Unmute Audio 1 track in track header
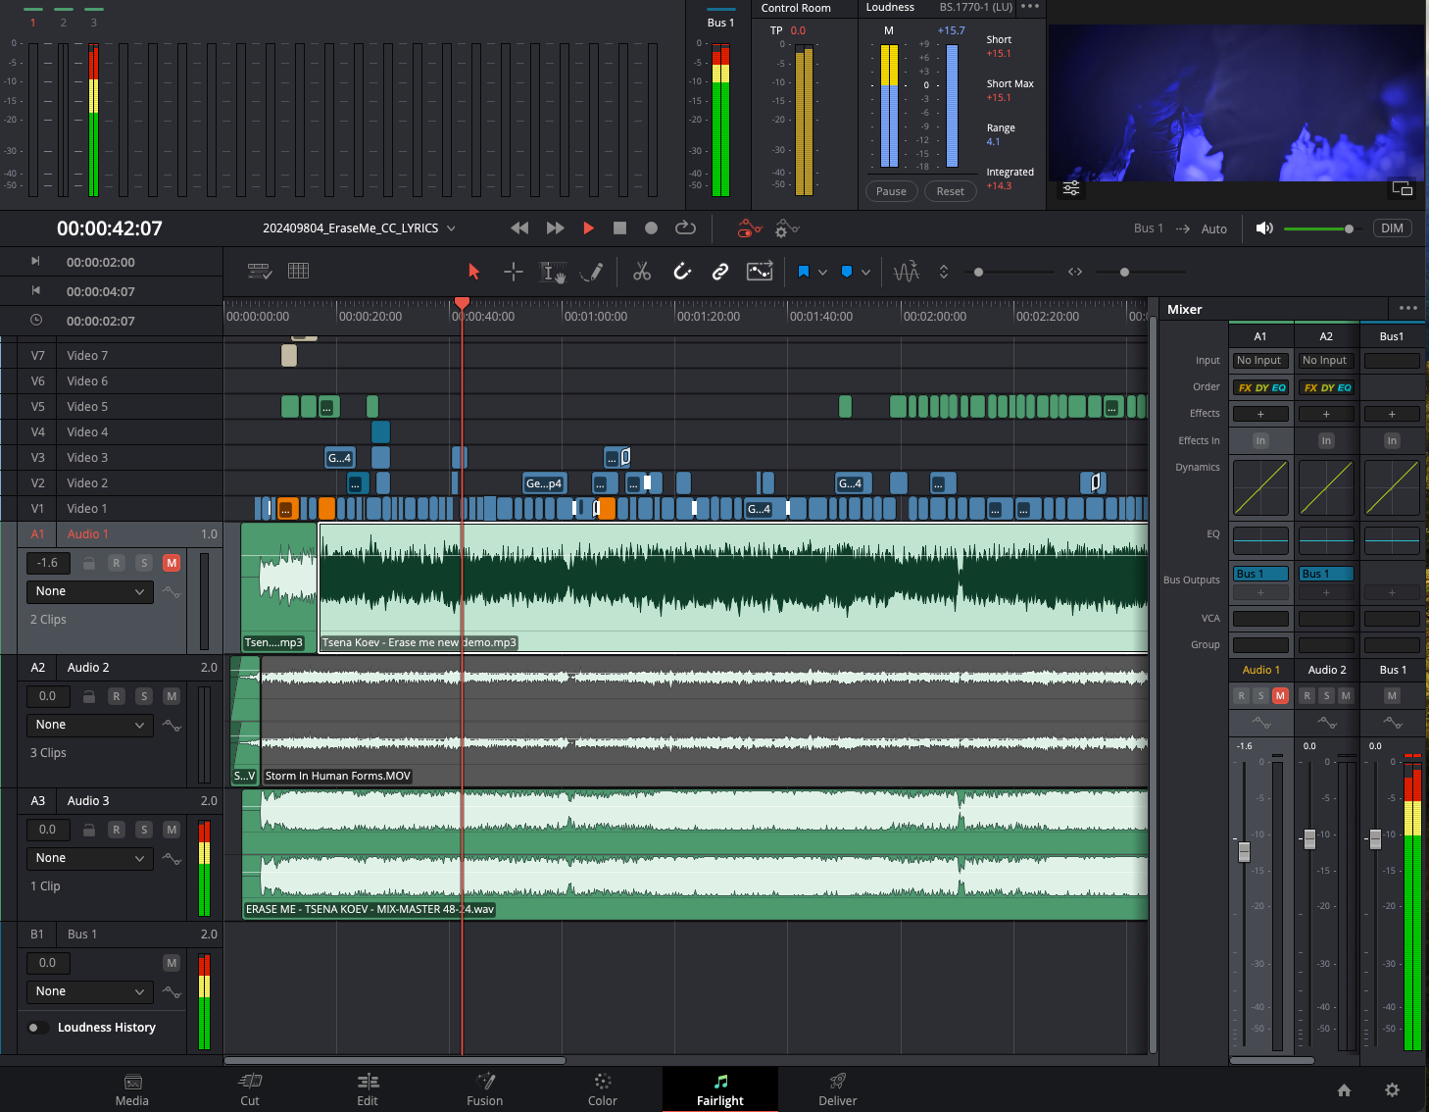1429x1112 pixels. point(172,563)
